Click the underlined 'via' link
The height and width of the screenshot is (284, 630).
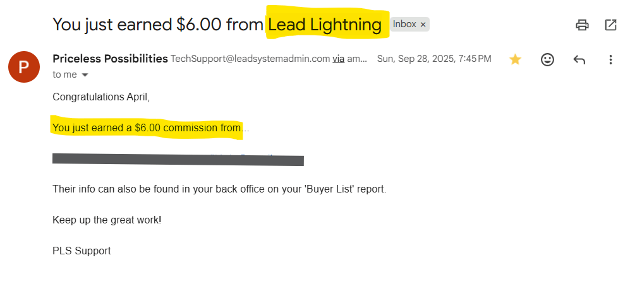click(339, 59)
